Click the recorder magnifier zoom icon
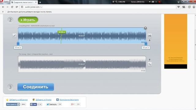Image resolution: width=196 pixels, height=110 pixels. 116,2
